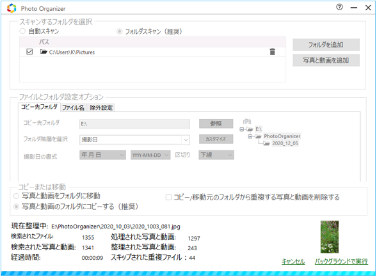The width and height of the screenshot is (377, 277).
Task: Close the Photo Organizer window
Action: tap(368, 8)
